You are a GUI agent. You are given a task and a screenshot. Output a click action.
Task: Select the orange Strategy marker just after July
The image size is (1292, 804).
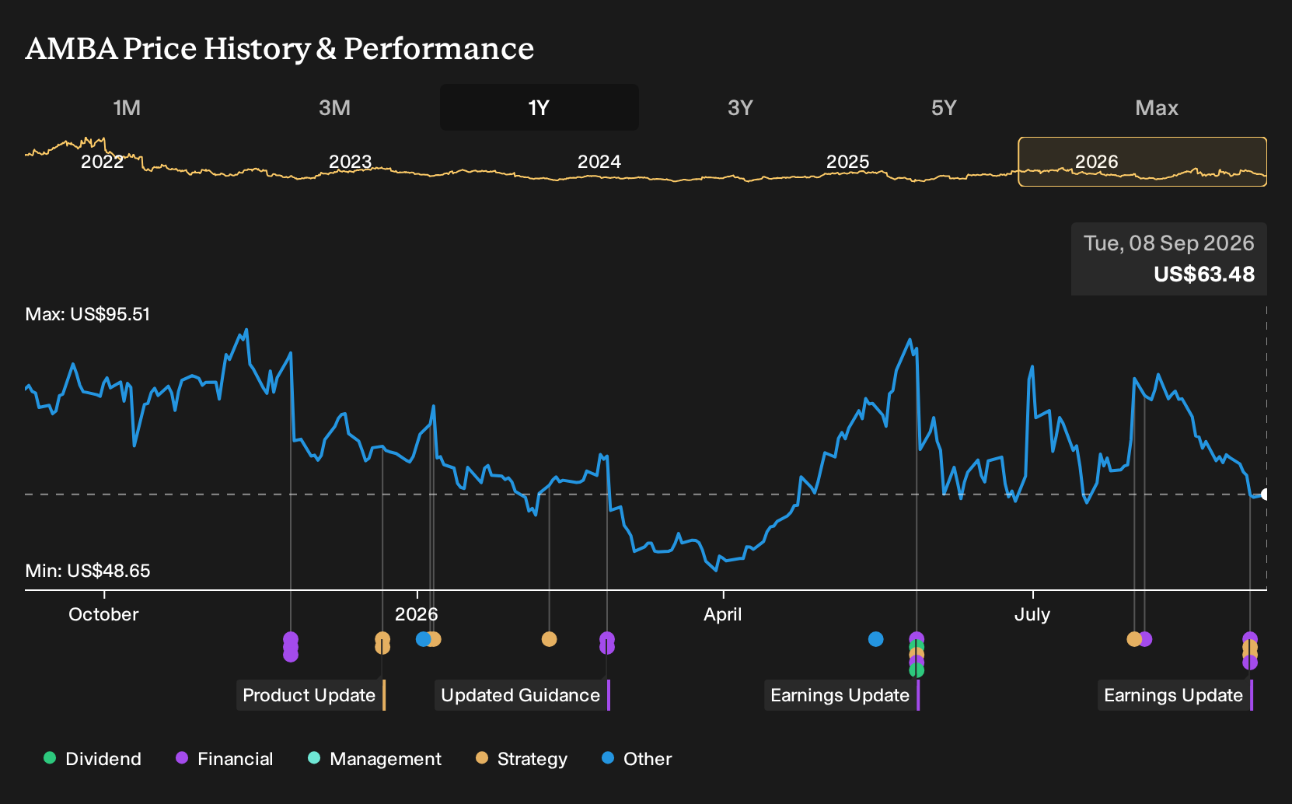click(1134, 639)
